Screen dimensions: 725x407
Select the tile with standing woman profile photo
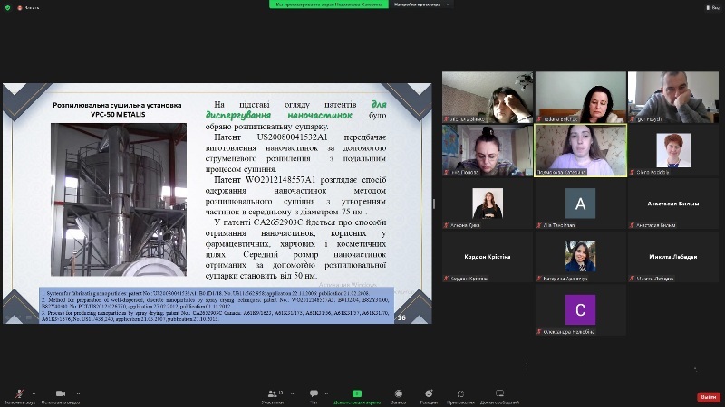point(488,203)
